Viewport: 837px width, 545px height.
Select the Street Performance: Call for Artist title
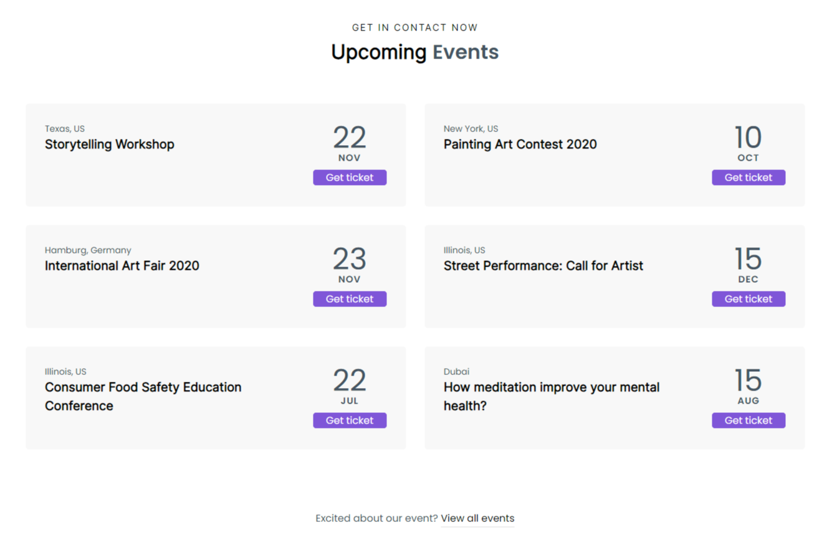tap(543, 265)
